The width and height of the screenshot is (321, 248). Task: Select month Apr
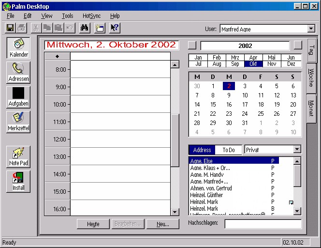[253, 58]
